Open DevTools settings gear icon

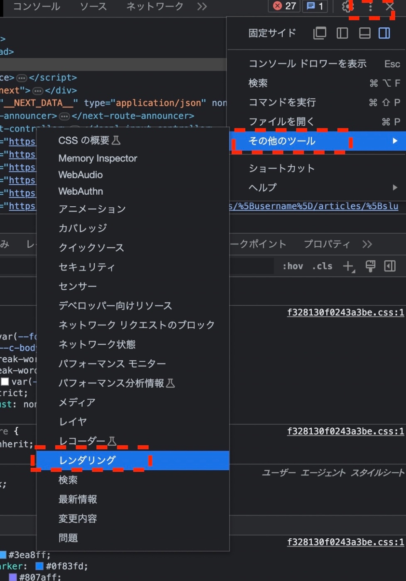(x=347, y=6)
